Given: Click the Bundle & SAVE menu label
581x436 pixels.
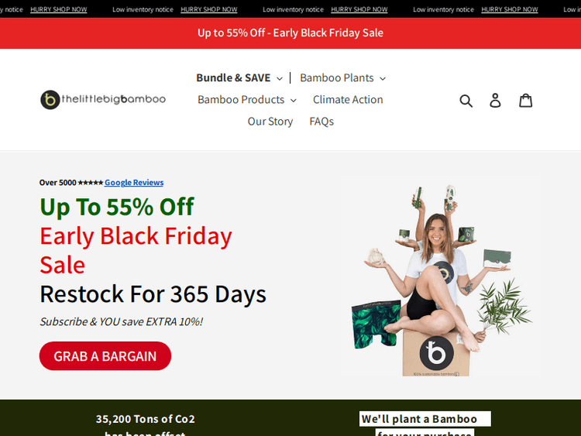Looking at the screenshot, I should (x=233, y=77).
